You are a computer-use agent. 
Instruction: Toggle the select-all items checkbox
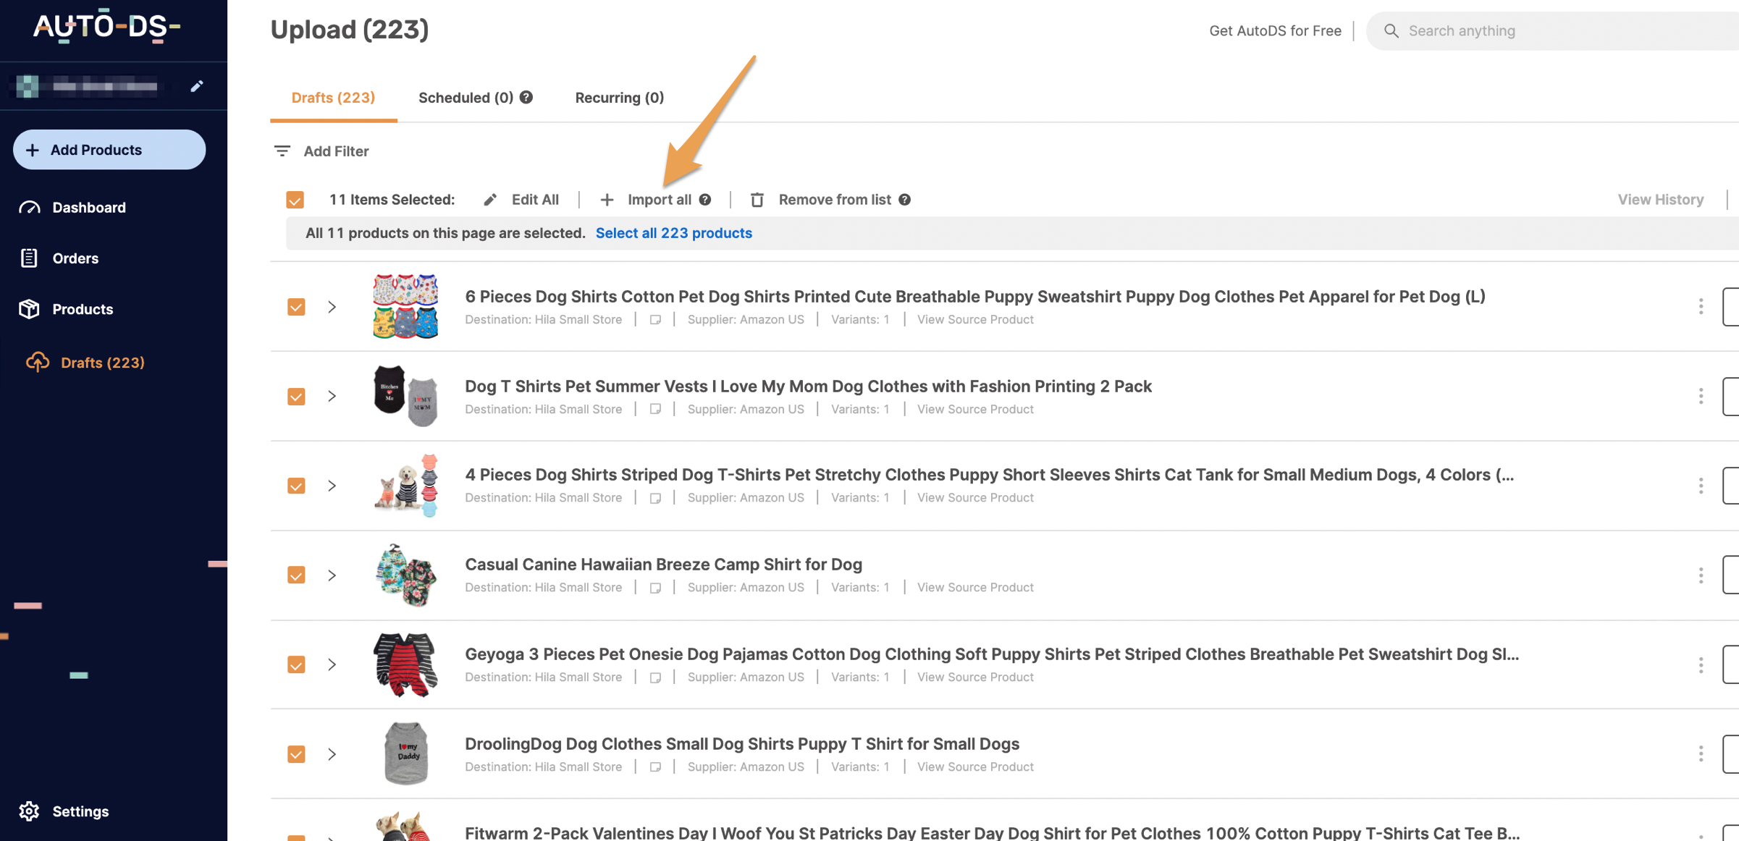(x=295, y=200)
